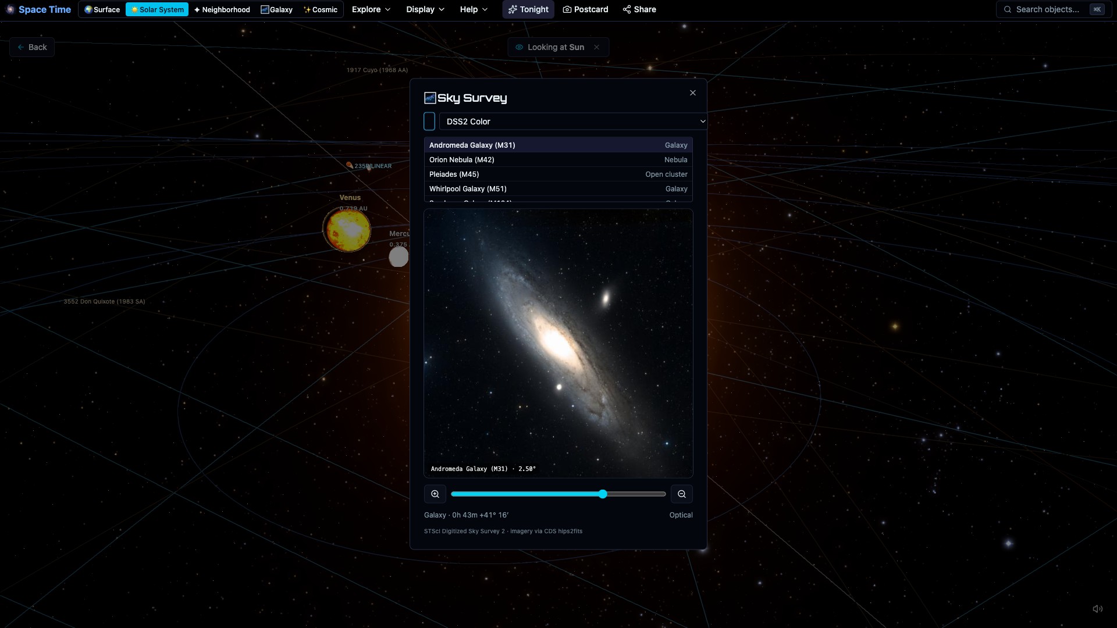
Task: Switch to Neighborhood view
Action: (222, 9)
